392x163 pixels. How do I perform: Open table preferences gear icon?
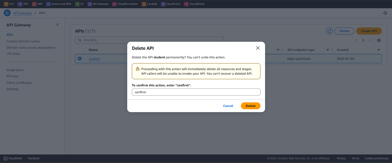[379, 40]
